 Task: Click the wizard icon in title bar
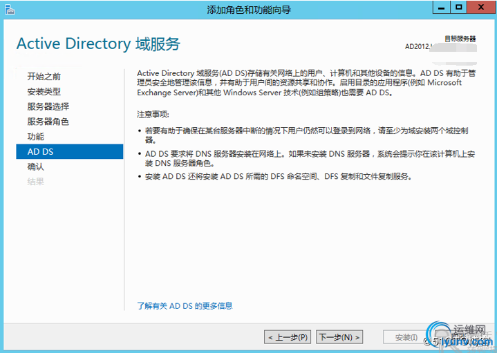pos(9,9)
